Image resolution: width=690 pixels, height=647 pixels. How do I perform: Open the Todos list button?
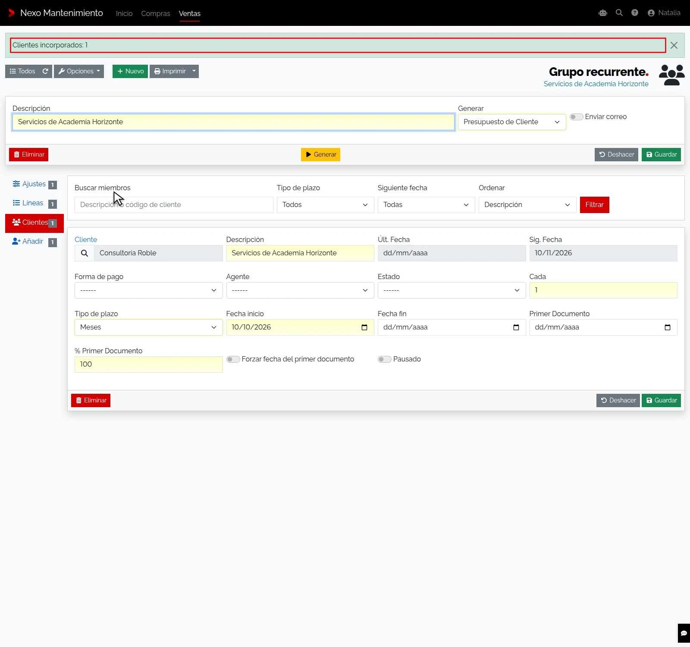tap(22, 71)
